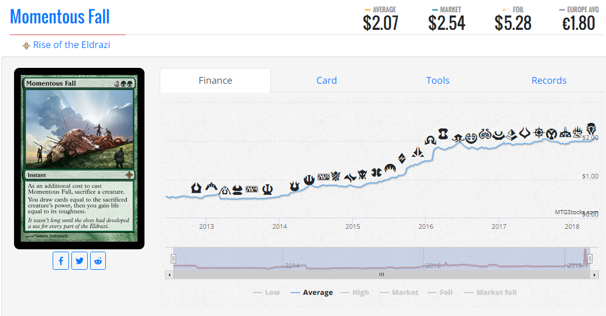606x316 pixels.
Task: Toggle the Average series in legend
Action: (312, 293)
